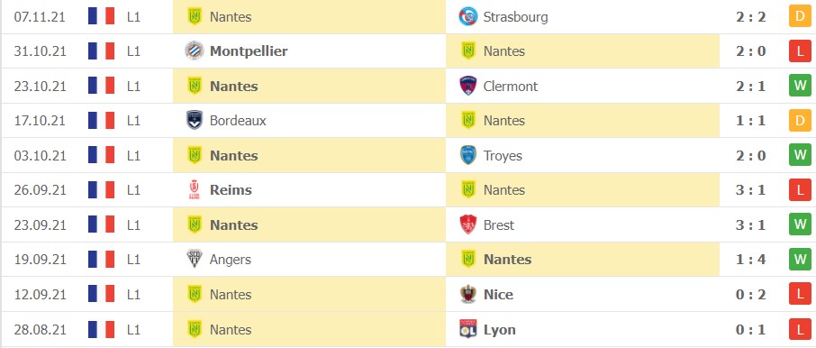Click the Clermont club crest icon
Image resolution: width=816 pixels, height=348 pixels.
[x=467, y=86]
